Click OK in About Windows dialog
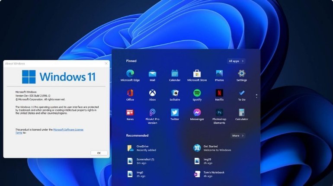The image size is (333, 186). coord(99,153)
